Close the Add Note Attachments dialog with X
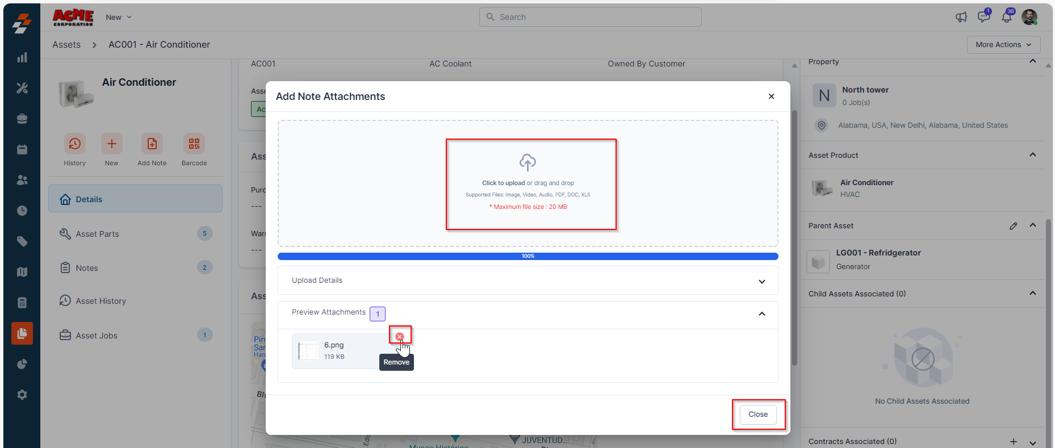Image resolution: width=1055 pixels, height=448 pixels. coord(772,97)
